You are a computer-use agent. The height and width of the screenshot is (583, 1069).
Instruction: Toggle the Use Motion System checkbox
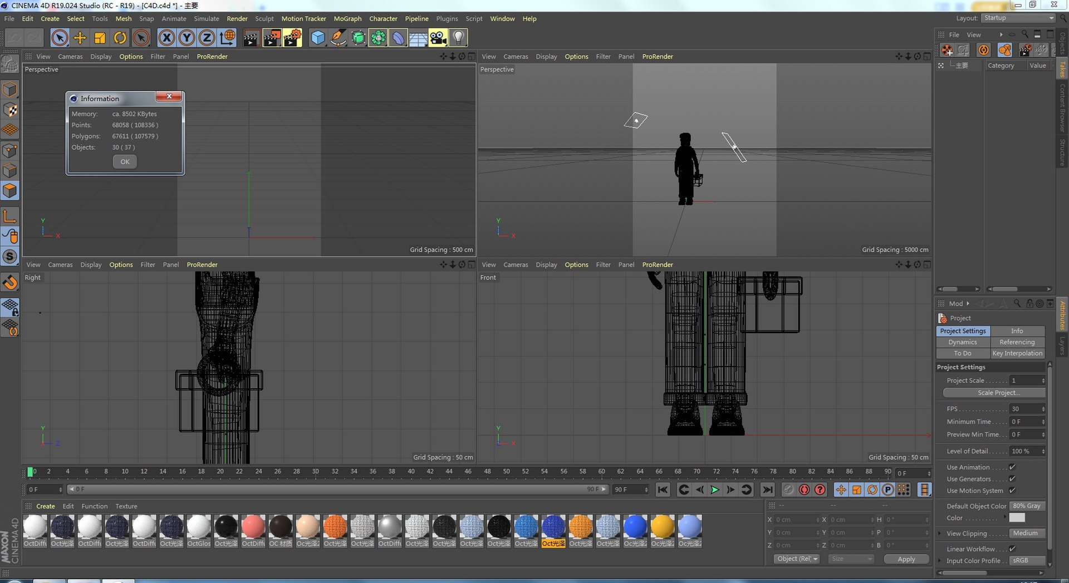point(1012,491)
